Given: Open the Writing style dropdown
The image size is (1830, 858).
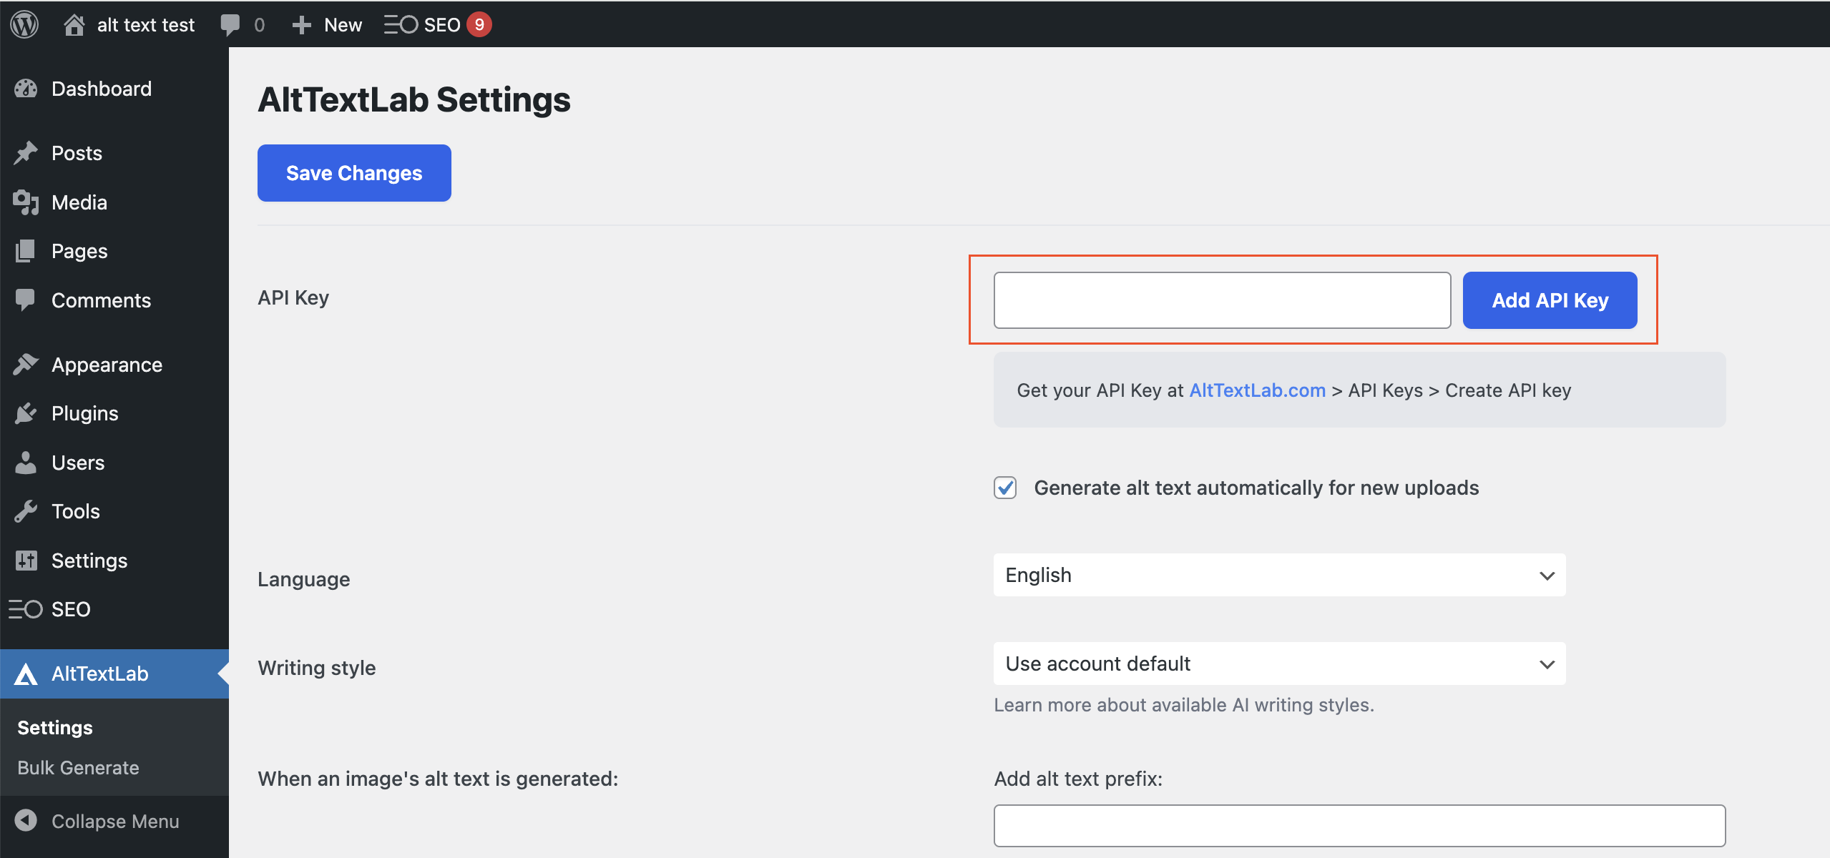Looking at the screenshot, I should 1279,664.
